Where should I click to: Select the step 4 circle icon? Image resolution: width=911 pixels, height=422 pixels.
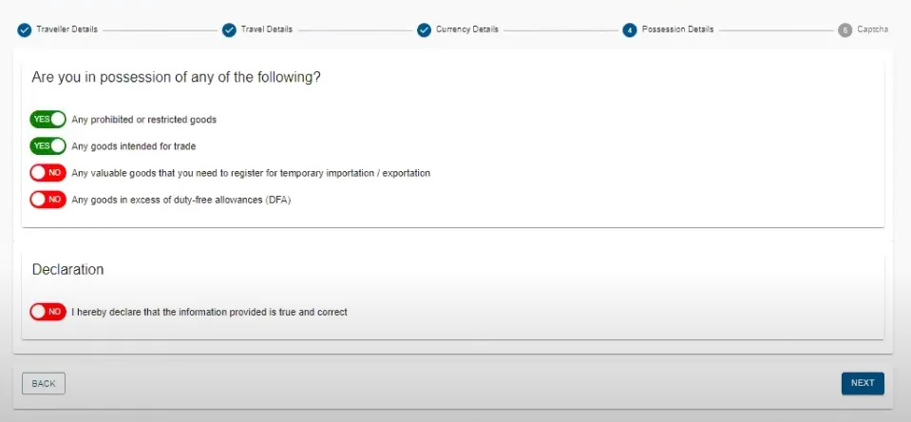(630, 30)
